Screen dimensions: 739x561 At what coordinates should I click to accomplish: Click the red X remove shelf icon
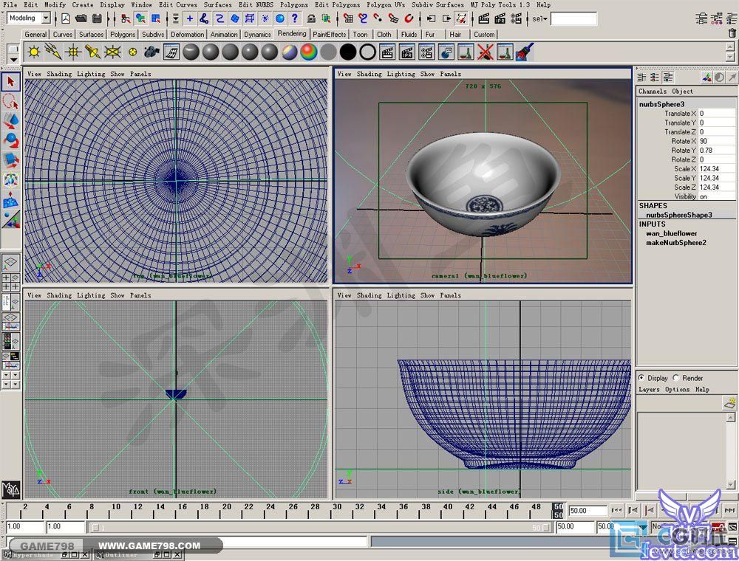(x=485, y=52)
